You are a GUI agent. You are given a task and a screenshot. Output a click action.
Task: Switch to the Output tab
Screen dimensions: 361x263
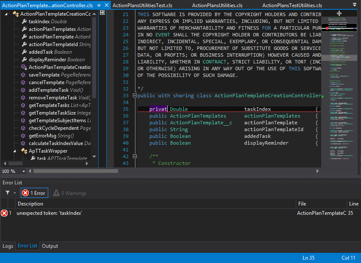(x=50, y=246)
